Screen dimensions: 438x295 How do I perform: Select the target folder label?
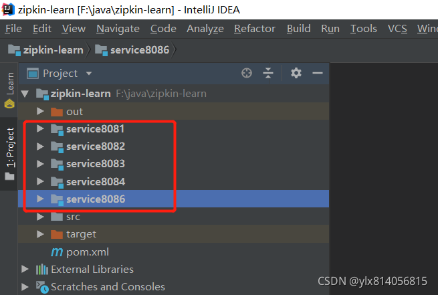point(82,234)
